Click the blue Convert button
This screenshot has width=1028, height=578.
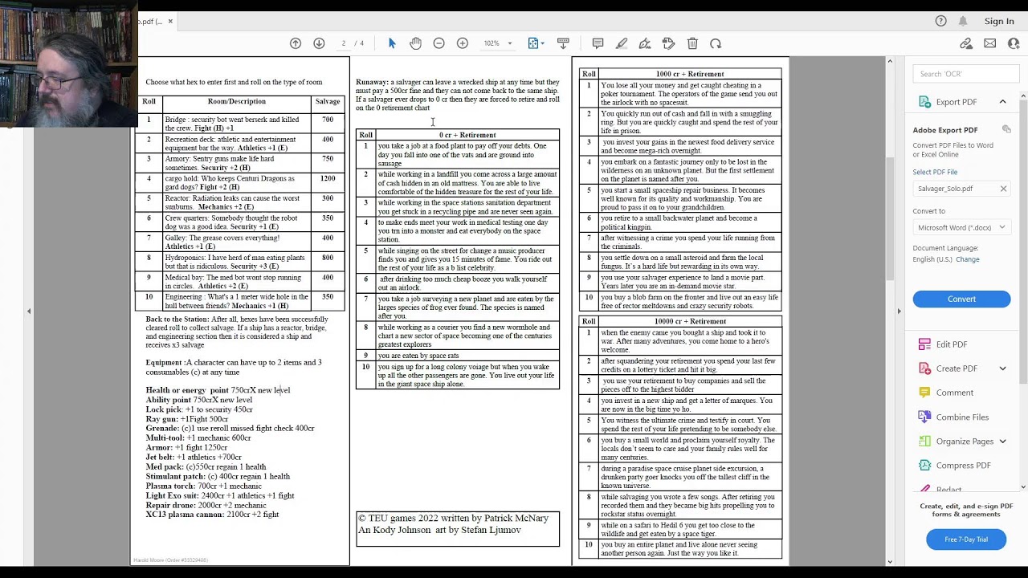coord(961,299)
